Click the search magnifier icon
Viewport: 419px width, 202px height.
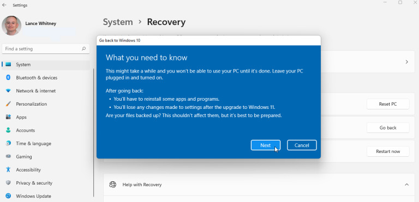[83, 49]
